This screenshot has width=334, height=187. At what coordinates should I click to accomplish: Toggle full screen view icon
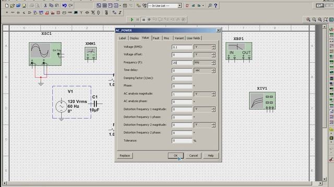click(x=331, y=20)
